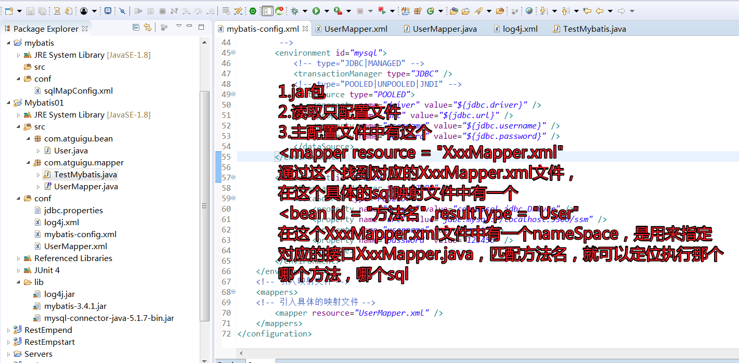The width and height of the screenshot is (739, 363).
Task: Click the Show Line Numbers toggle icon
Action: coord(267,11)
